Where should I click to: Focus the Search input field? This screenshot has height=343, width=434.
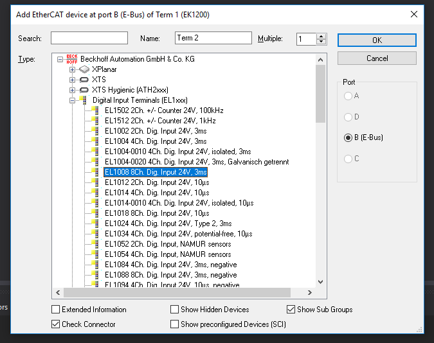point(89,38)
